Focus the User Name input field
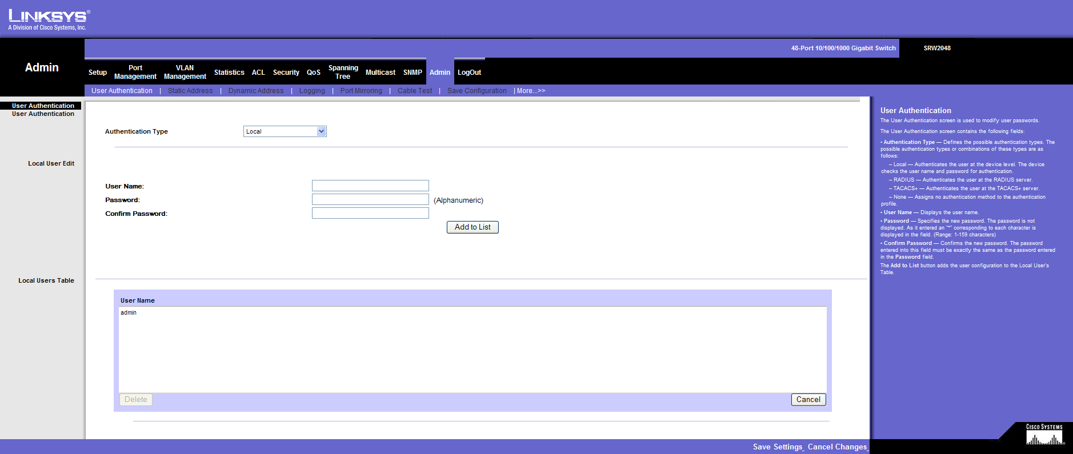 (370, 186)
